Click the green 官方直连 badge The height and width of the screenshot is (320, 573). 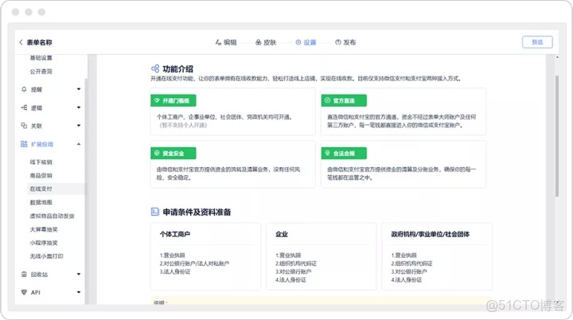(x=344, y=100)
